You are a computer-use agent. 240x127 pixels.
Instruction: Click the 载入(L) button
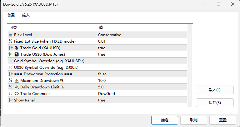coord(215,90)
